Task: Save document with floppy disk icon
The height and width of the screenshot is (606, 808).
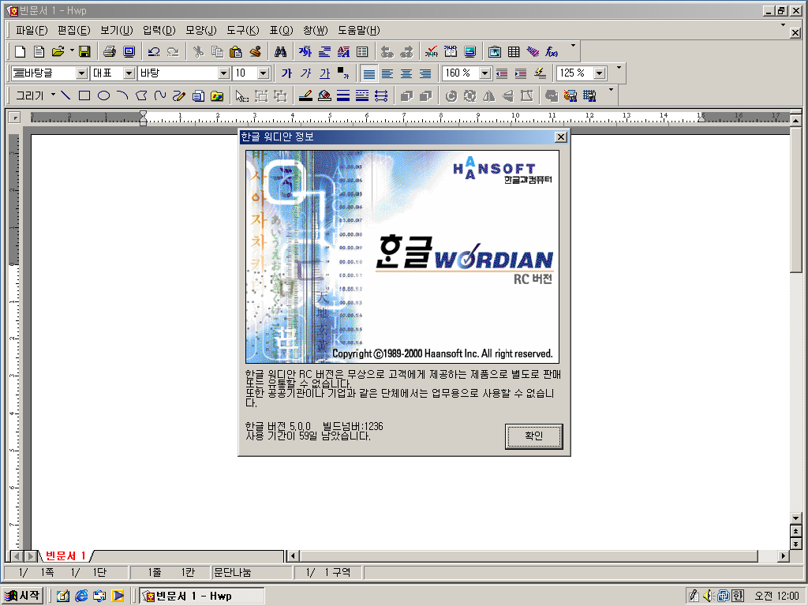Action: (84, 51)
